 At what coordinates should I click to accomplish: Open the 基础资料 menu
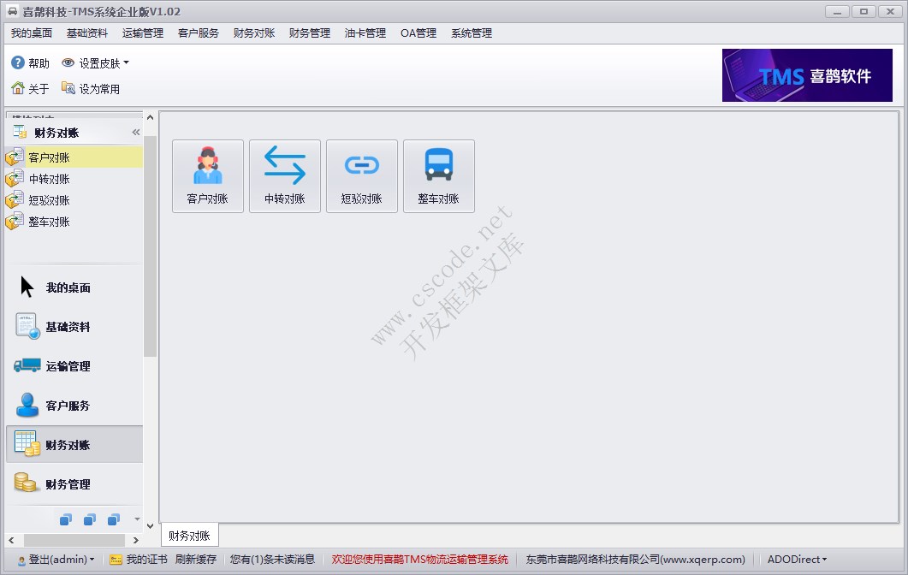86,33
